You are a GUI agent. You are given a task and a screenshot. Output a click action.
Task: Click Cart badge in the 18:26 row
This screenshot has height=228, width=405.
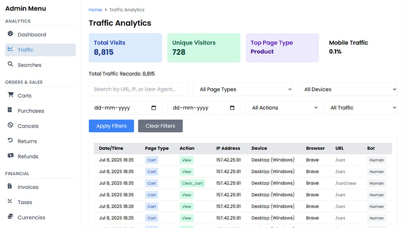[x=151, y=207]
